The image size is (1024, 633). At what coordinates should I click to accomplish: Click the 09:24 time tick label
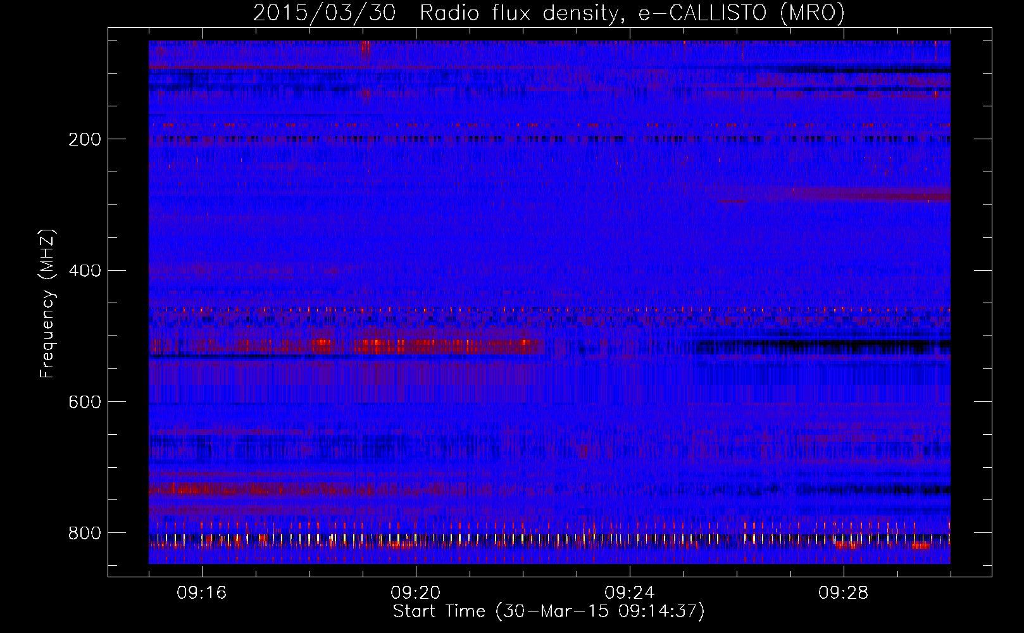pos(630,593)
